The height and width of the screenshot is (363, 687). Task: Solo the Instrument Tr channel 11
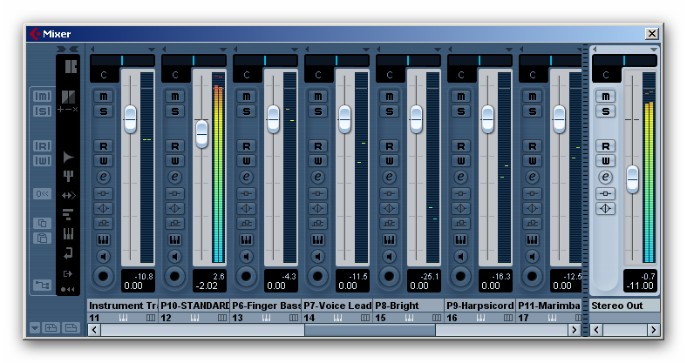point(104,111)
